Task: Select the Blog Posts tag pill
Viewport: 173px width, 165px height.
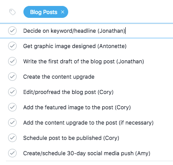Action: click(46, 12)
